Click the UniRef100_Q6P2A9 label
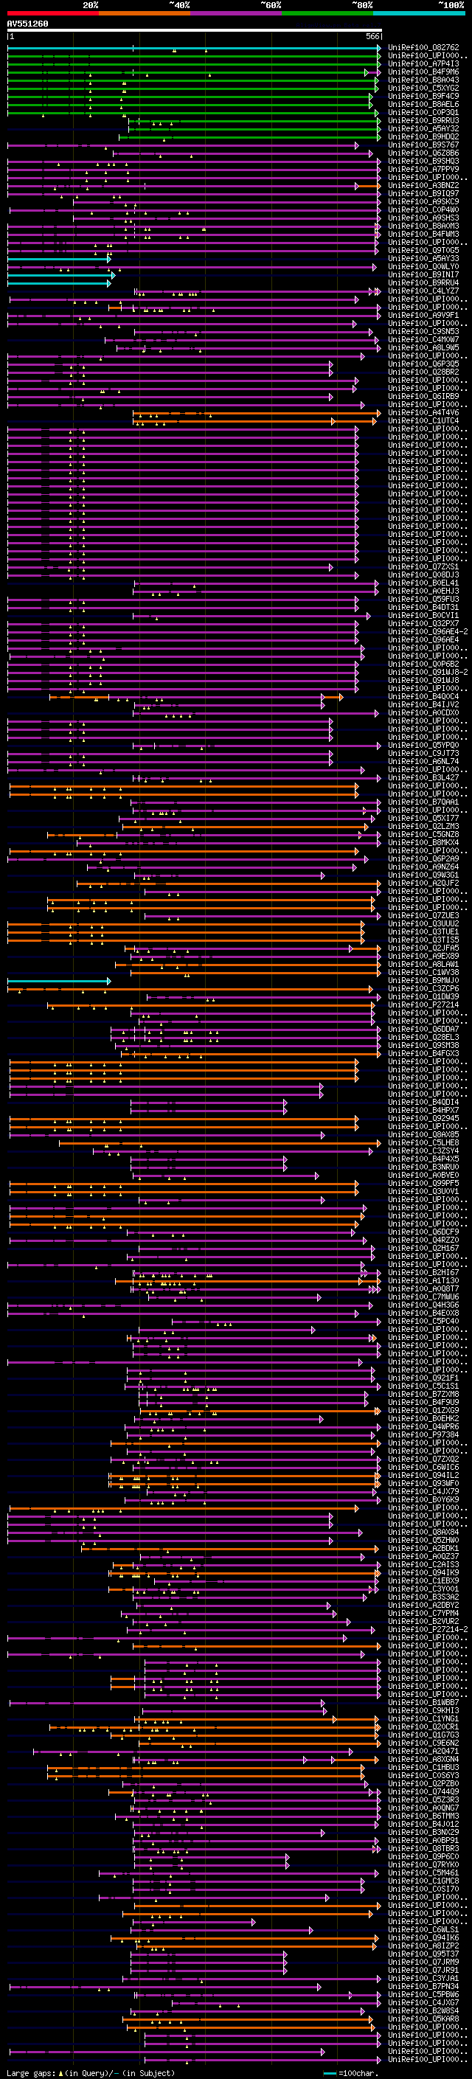The height and width of the screenshot is (2079, 472). click(423, 858)
